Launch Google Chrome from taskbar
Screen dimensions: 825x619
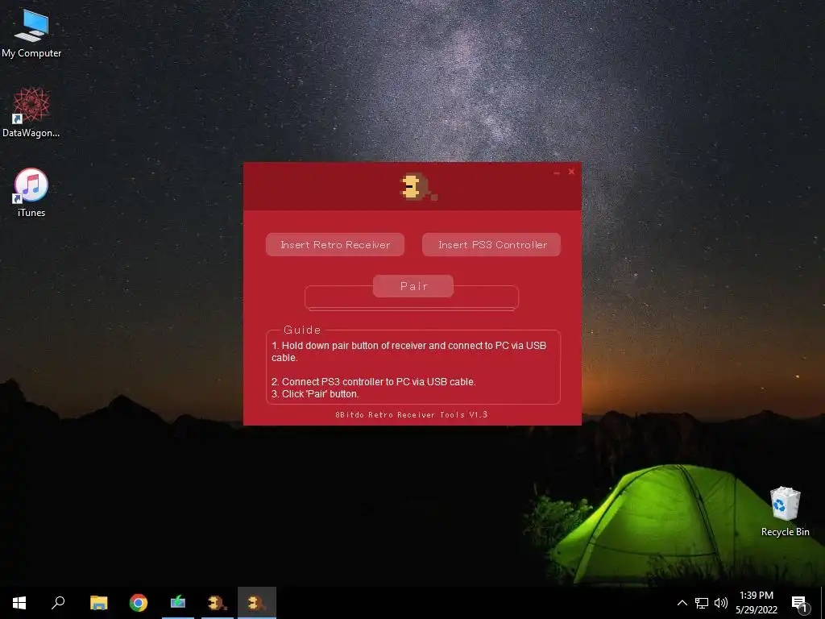point(139,603)
